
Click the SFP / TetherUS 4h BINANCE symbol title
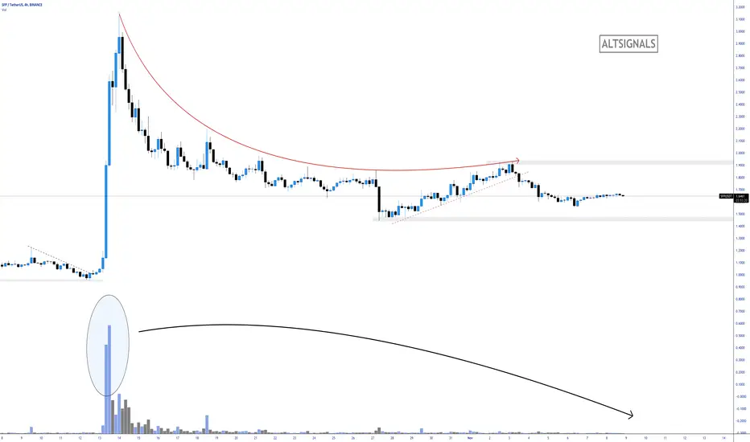click(x=22, y=5)
